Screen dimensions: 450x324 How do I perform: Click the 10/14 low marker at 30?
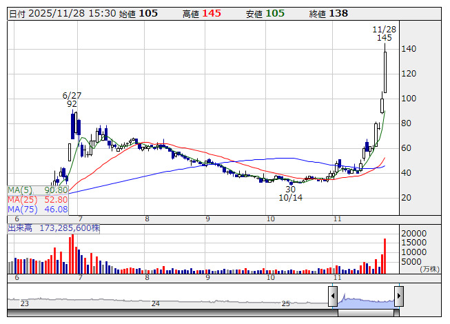pos(291,189)
